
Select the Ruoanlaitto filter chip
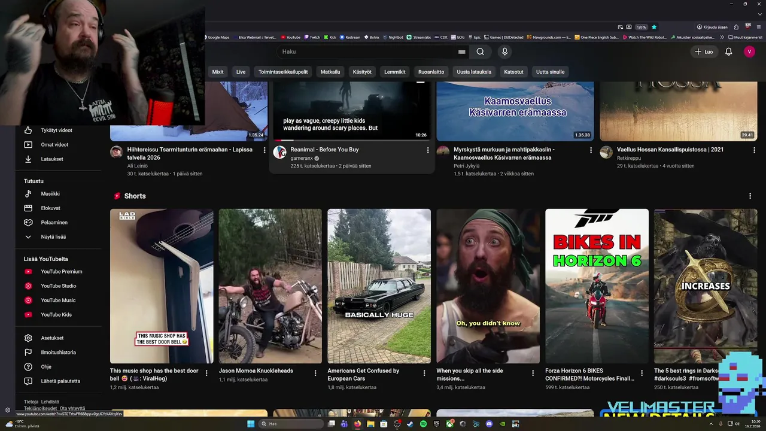click(431, 72)
